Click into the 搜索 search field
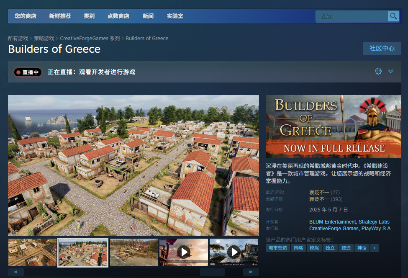The width and height of the screenshot is (408, 278). tap(352, 16)
